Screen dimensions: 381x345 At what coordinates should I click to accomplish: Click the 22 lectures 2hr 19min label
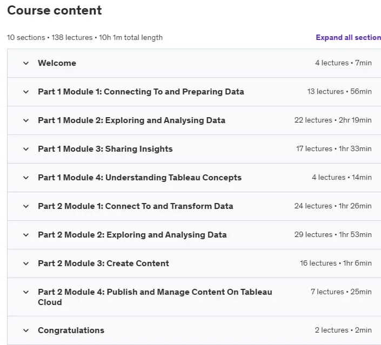click(333, 120)
